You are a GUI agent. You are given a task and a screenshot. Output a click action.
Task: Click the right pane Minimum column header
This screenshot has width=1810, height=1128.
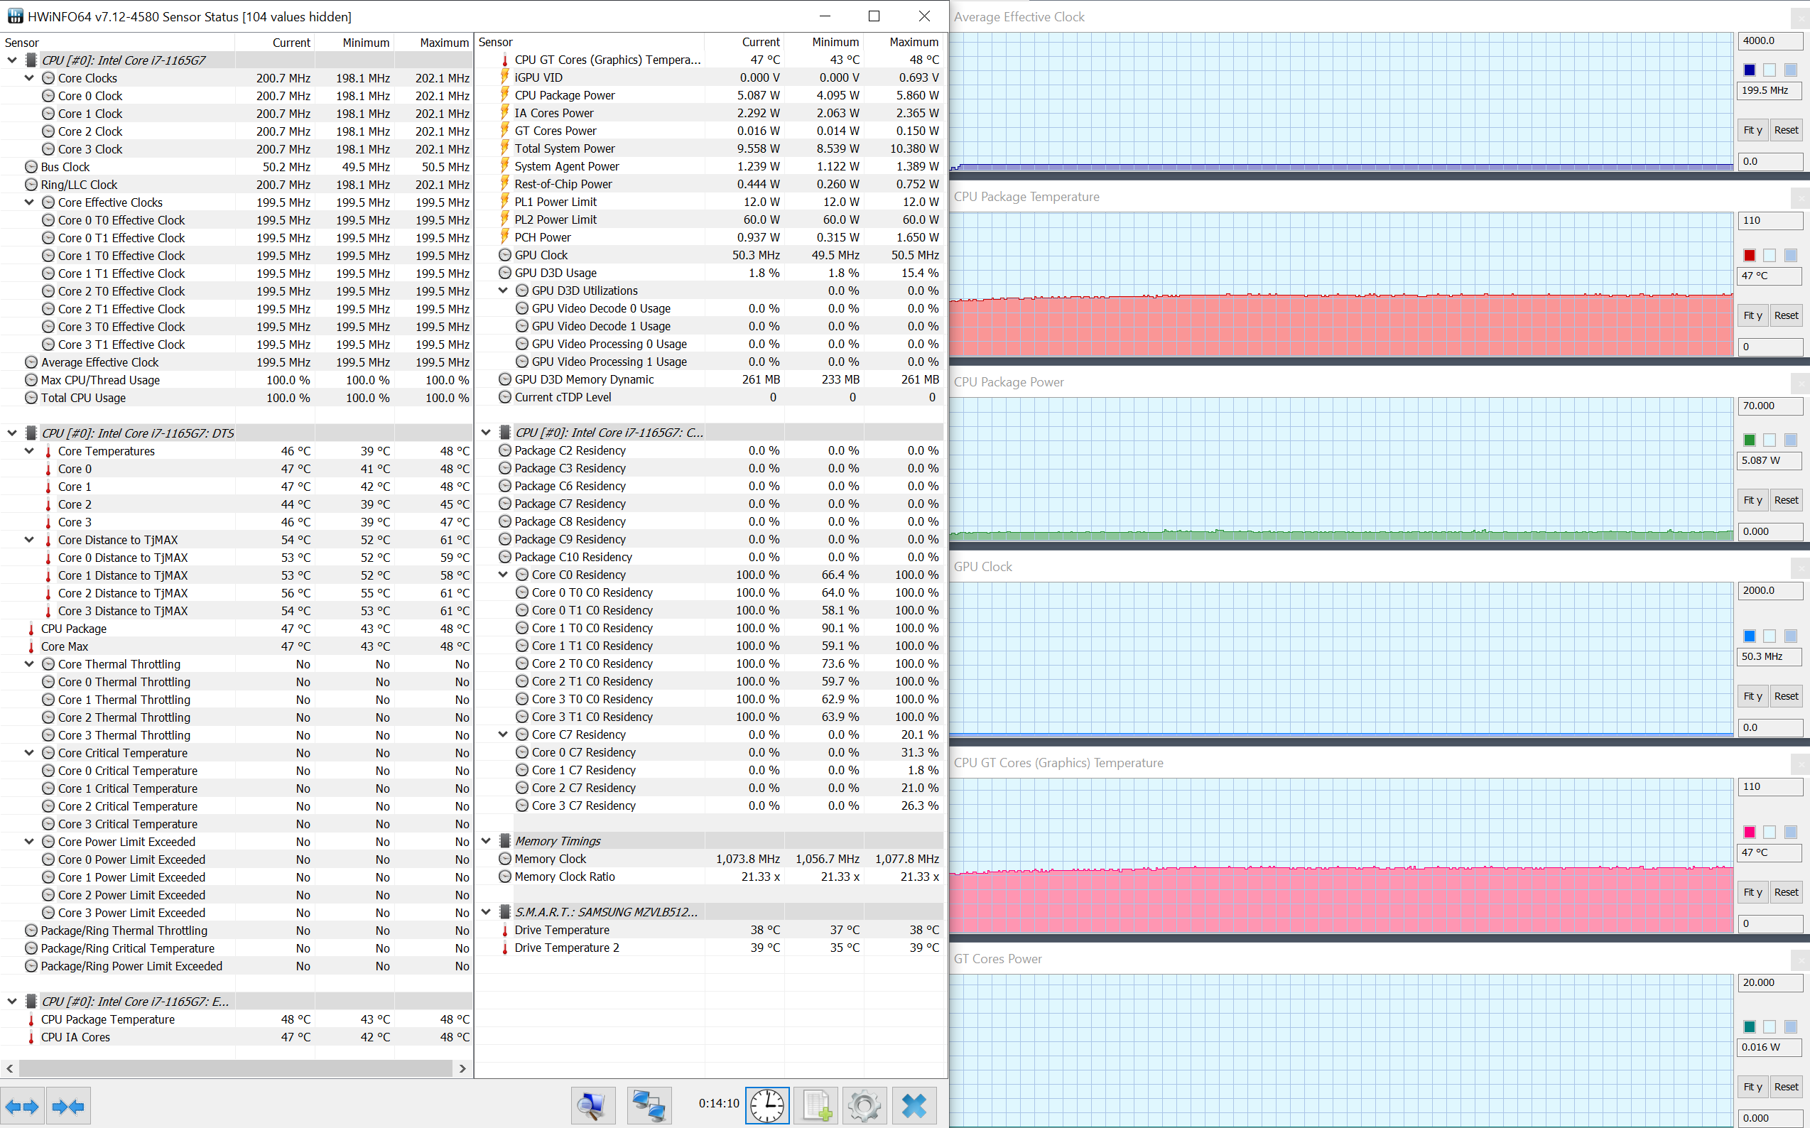[x=835, y=43]
